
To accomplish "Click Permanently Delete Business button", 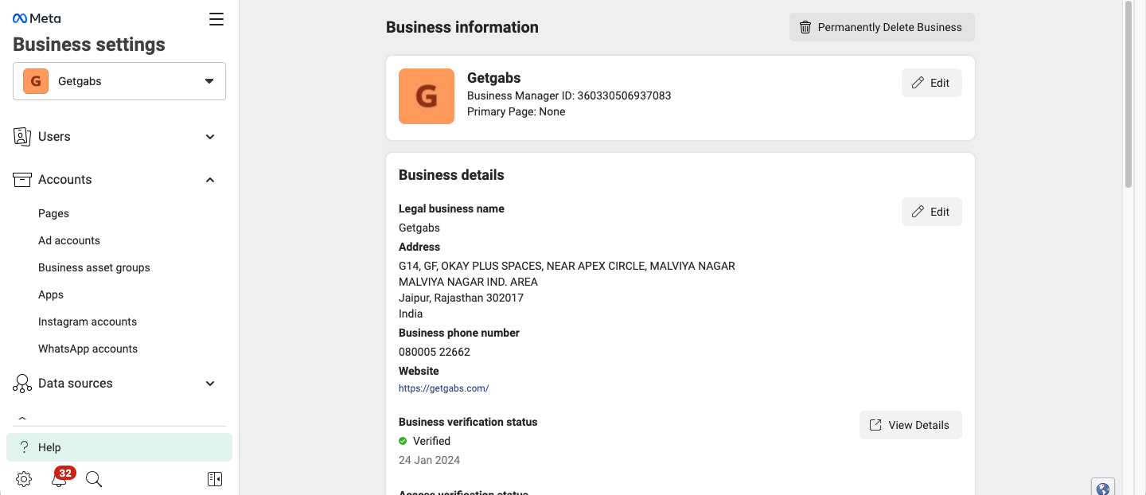I will (882, 27).
